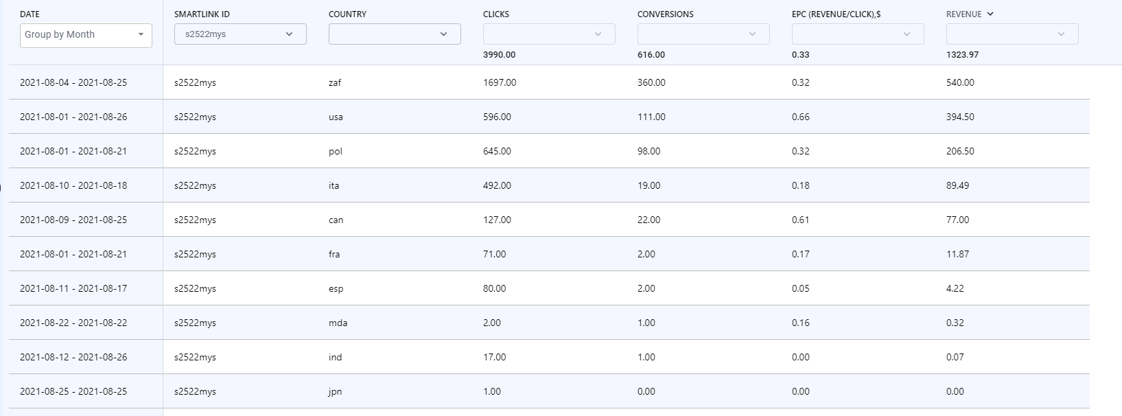Click the SMARTLINK ID column header
This screenshot has height=416, width=1122.
click(202, 14)
